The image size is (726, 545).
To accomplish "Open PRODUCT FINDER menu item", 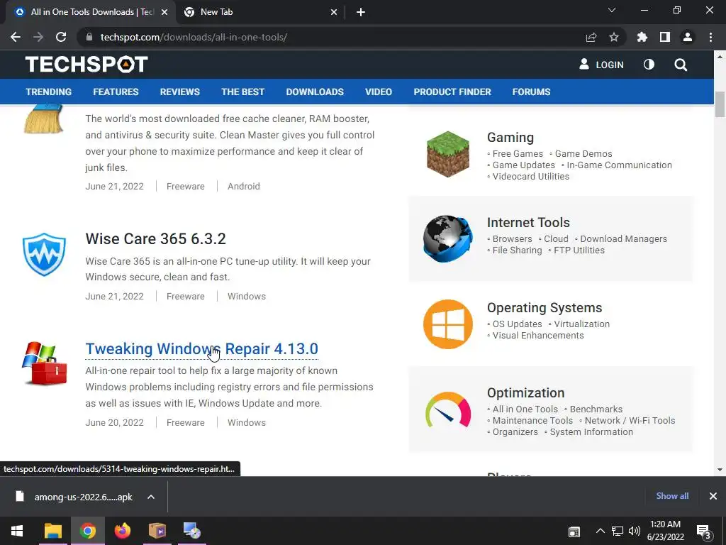I will [452, 92].
